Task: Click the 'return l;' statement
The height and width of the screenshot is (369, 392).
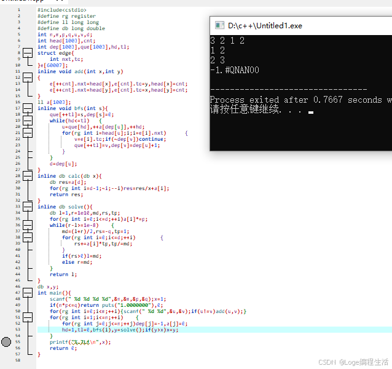Action: [x=63, y=274]
